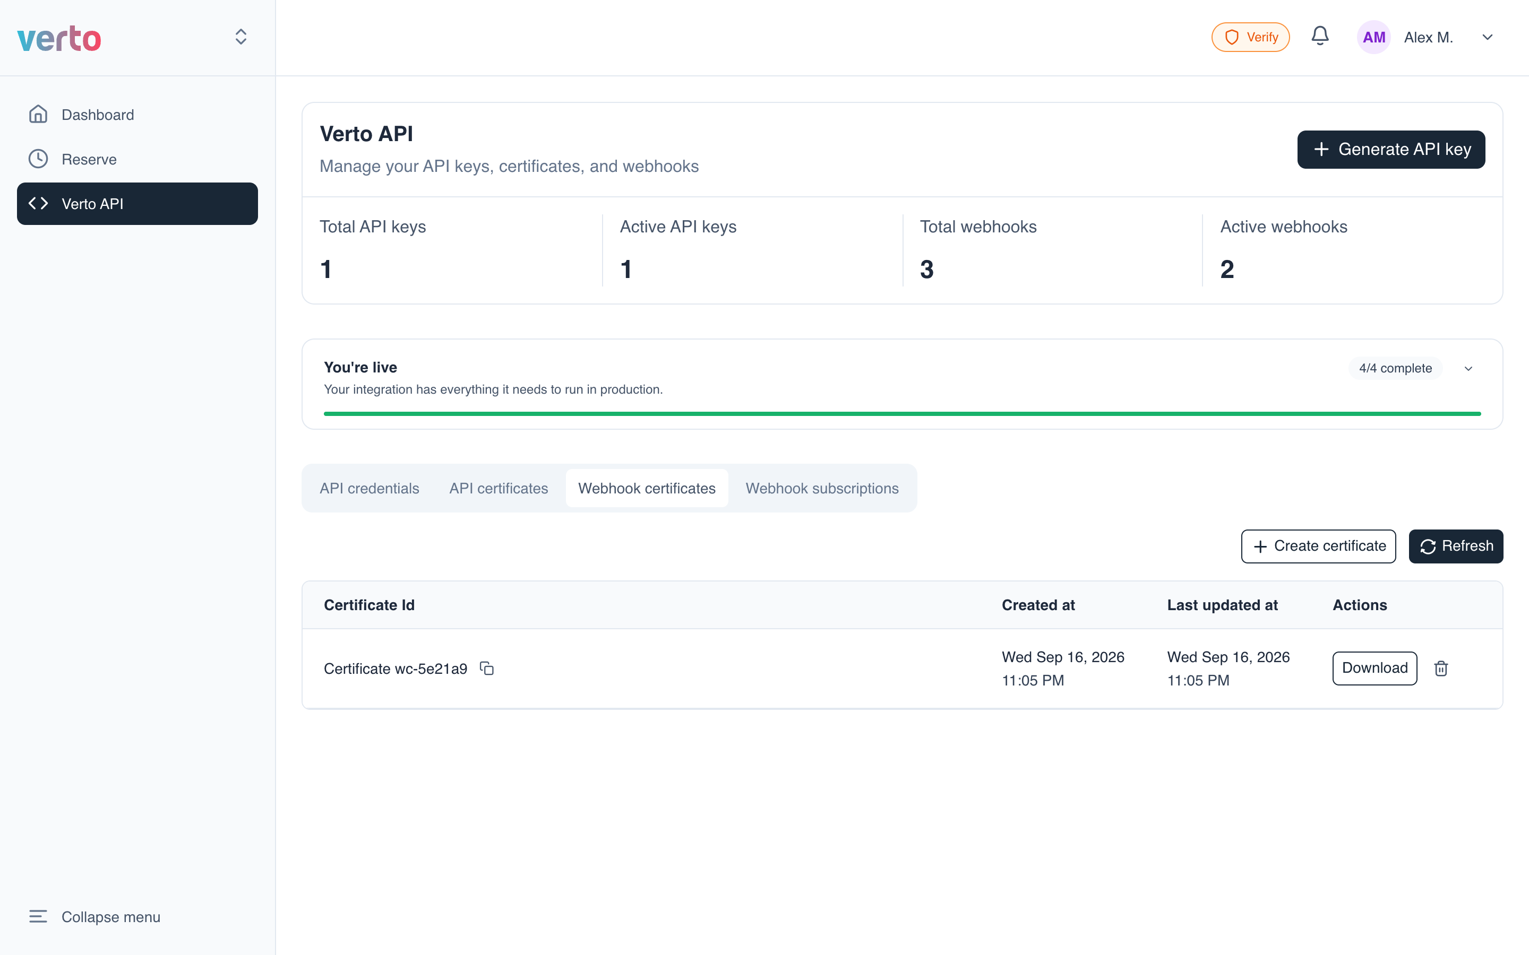Expand the You're live checklist chevron
The image size is (1529, 955).
1468,368
